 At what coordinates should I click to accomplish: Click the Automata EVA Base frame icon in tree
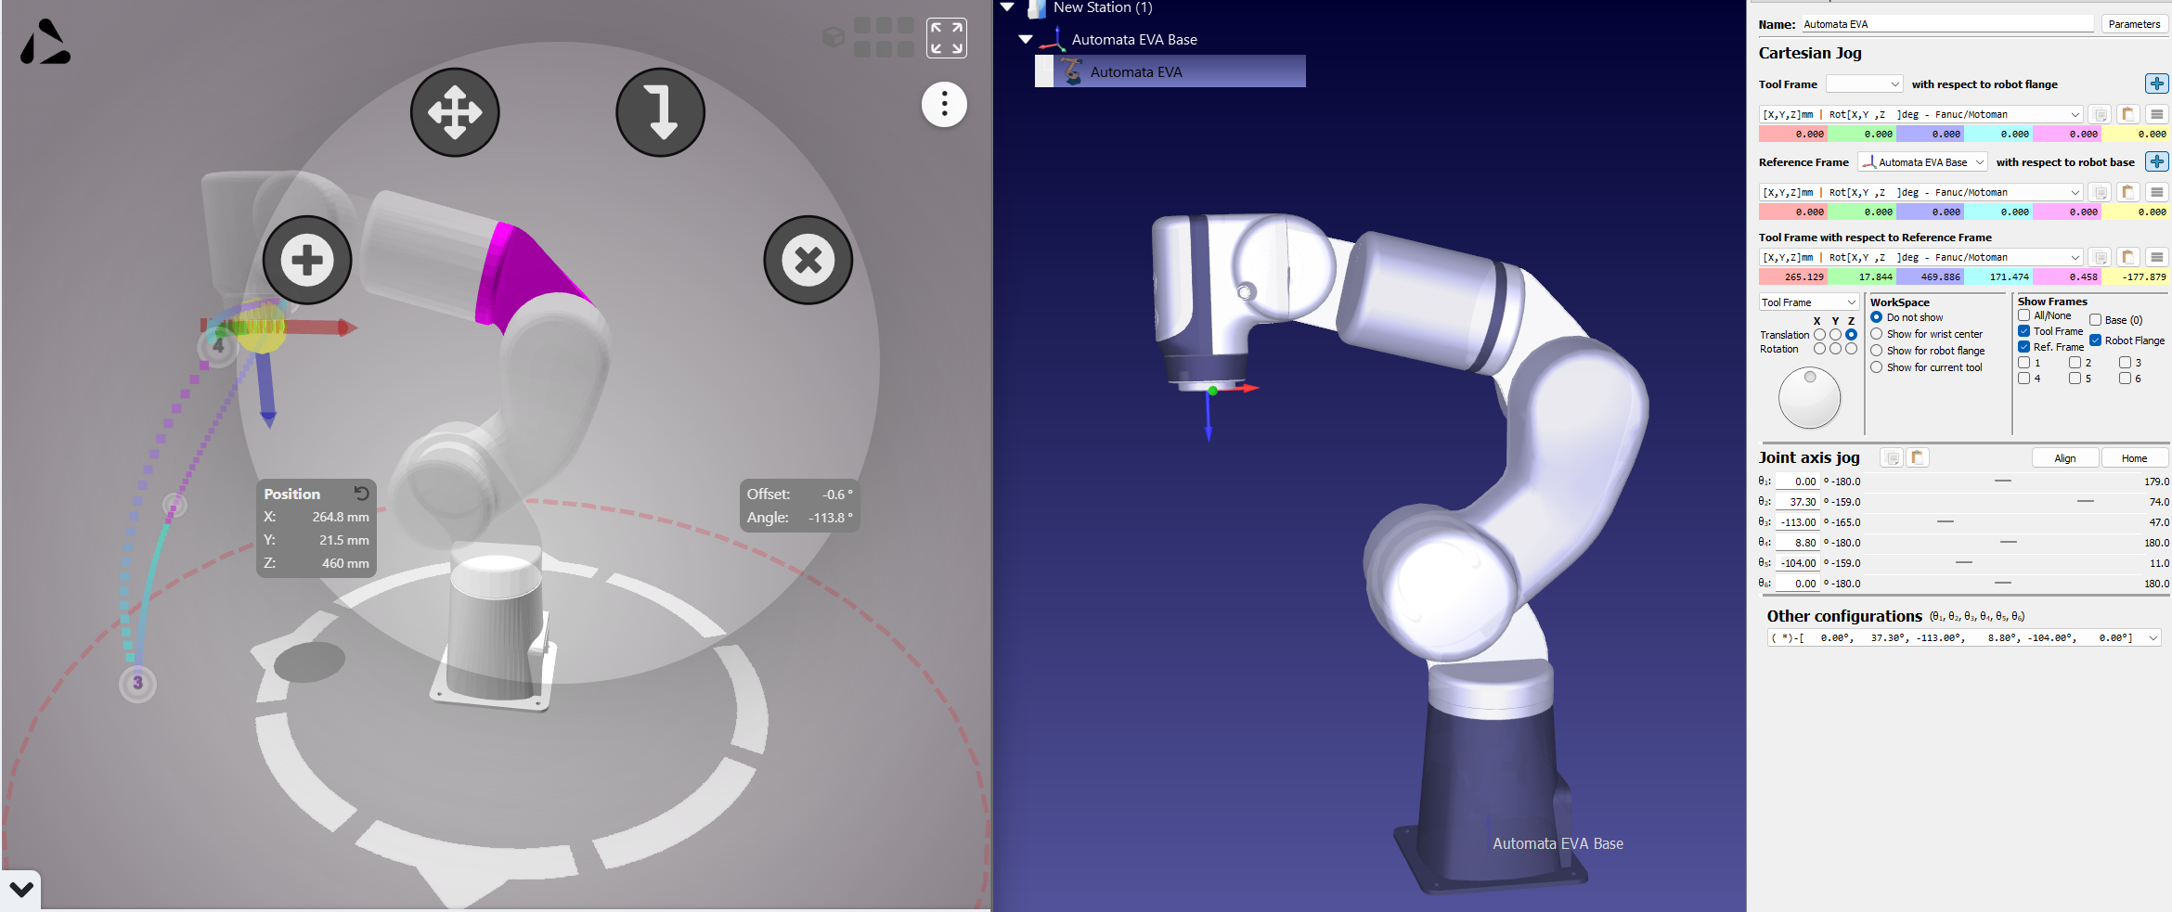tap(1053, 39)
